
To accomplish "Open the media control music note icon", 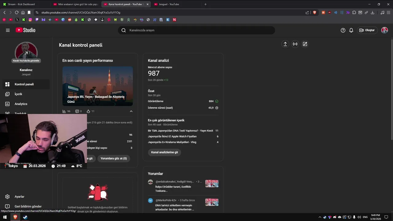I will pos(382,13).
